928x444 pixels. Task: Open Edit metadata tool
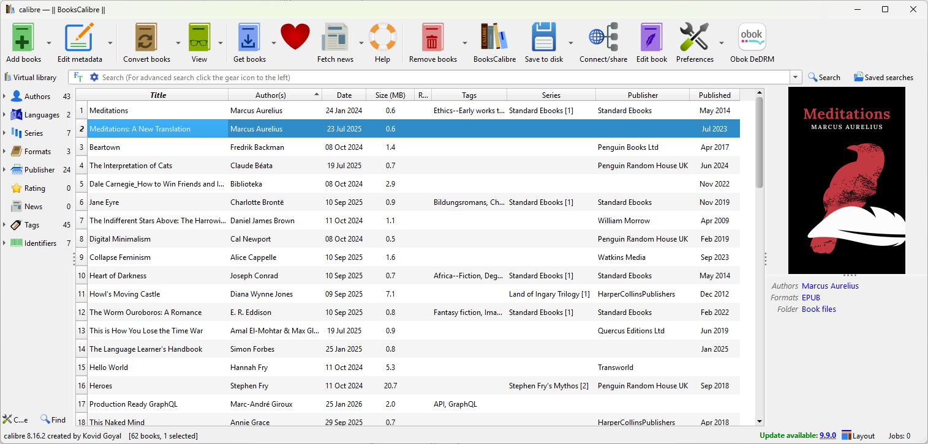coord(80,37)
